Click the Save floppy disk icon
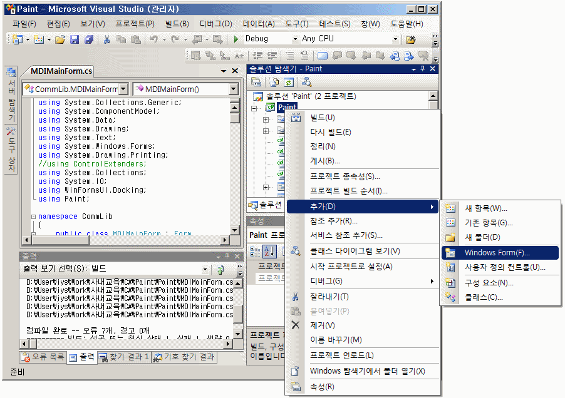The width and height of the screenshot is (565, 398). (x=75, y=39)
